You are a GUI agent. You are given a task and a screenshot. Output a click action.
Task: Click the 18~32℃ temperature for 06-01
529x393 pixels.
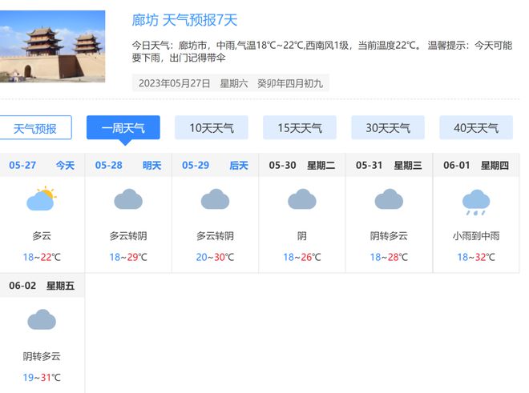[476, 257]
